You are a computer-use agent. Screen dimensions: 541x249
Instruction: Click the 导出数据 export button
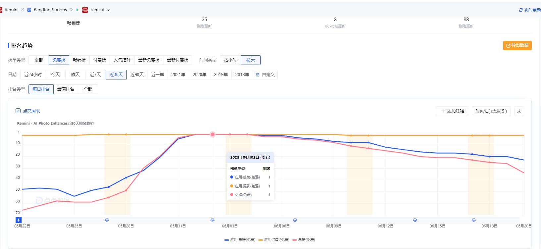pyautogui.click(x=517, y=45)
